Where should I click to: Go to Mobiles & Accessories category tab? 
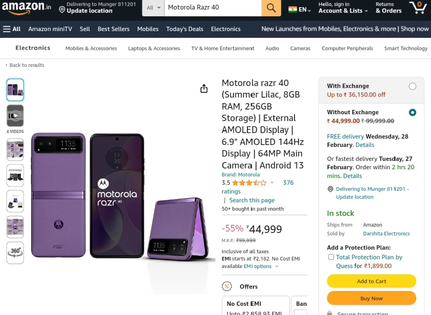(x=91, y=48)
